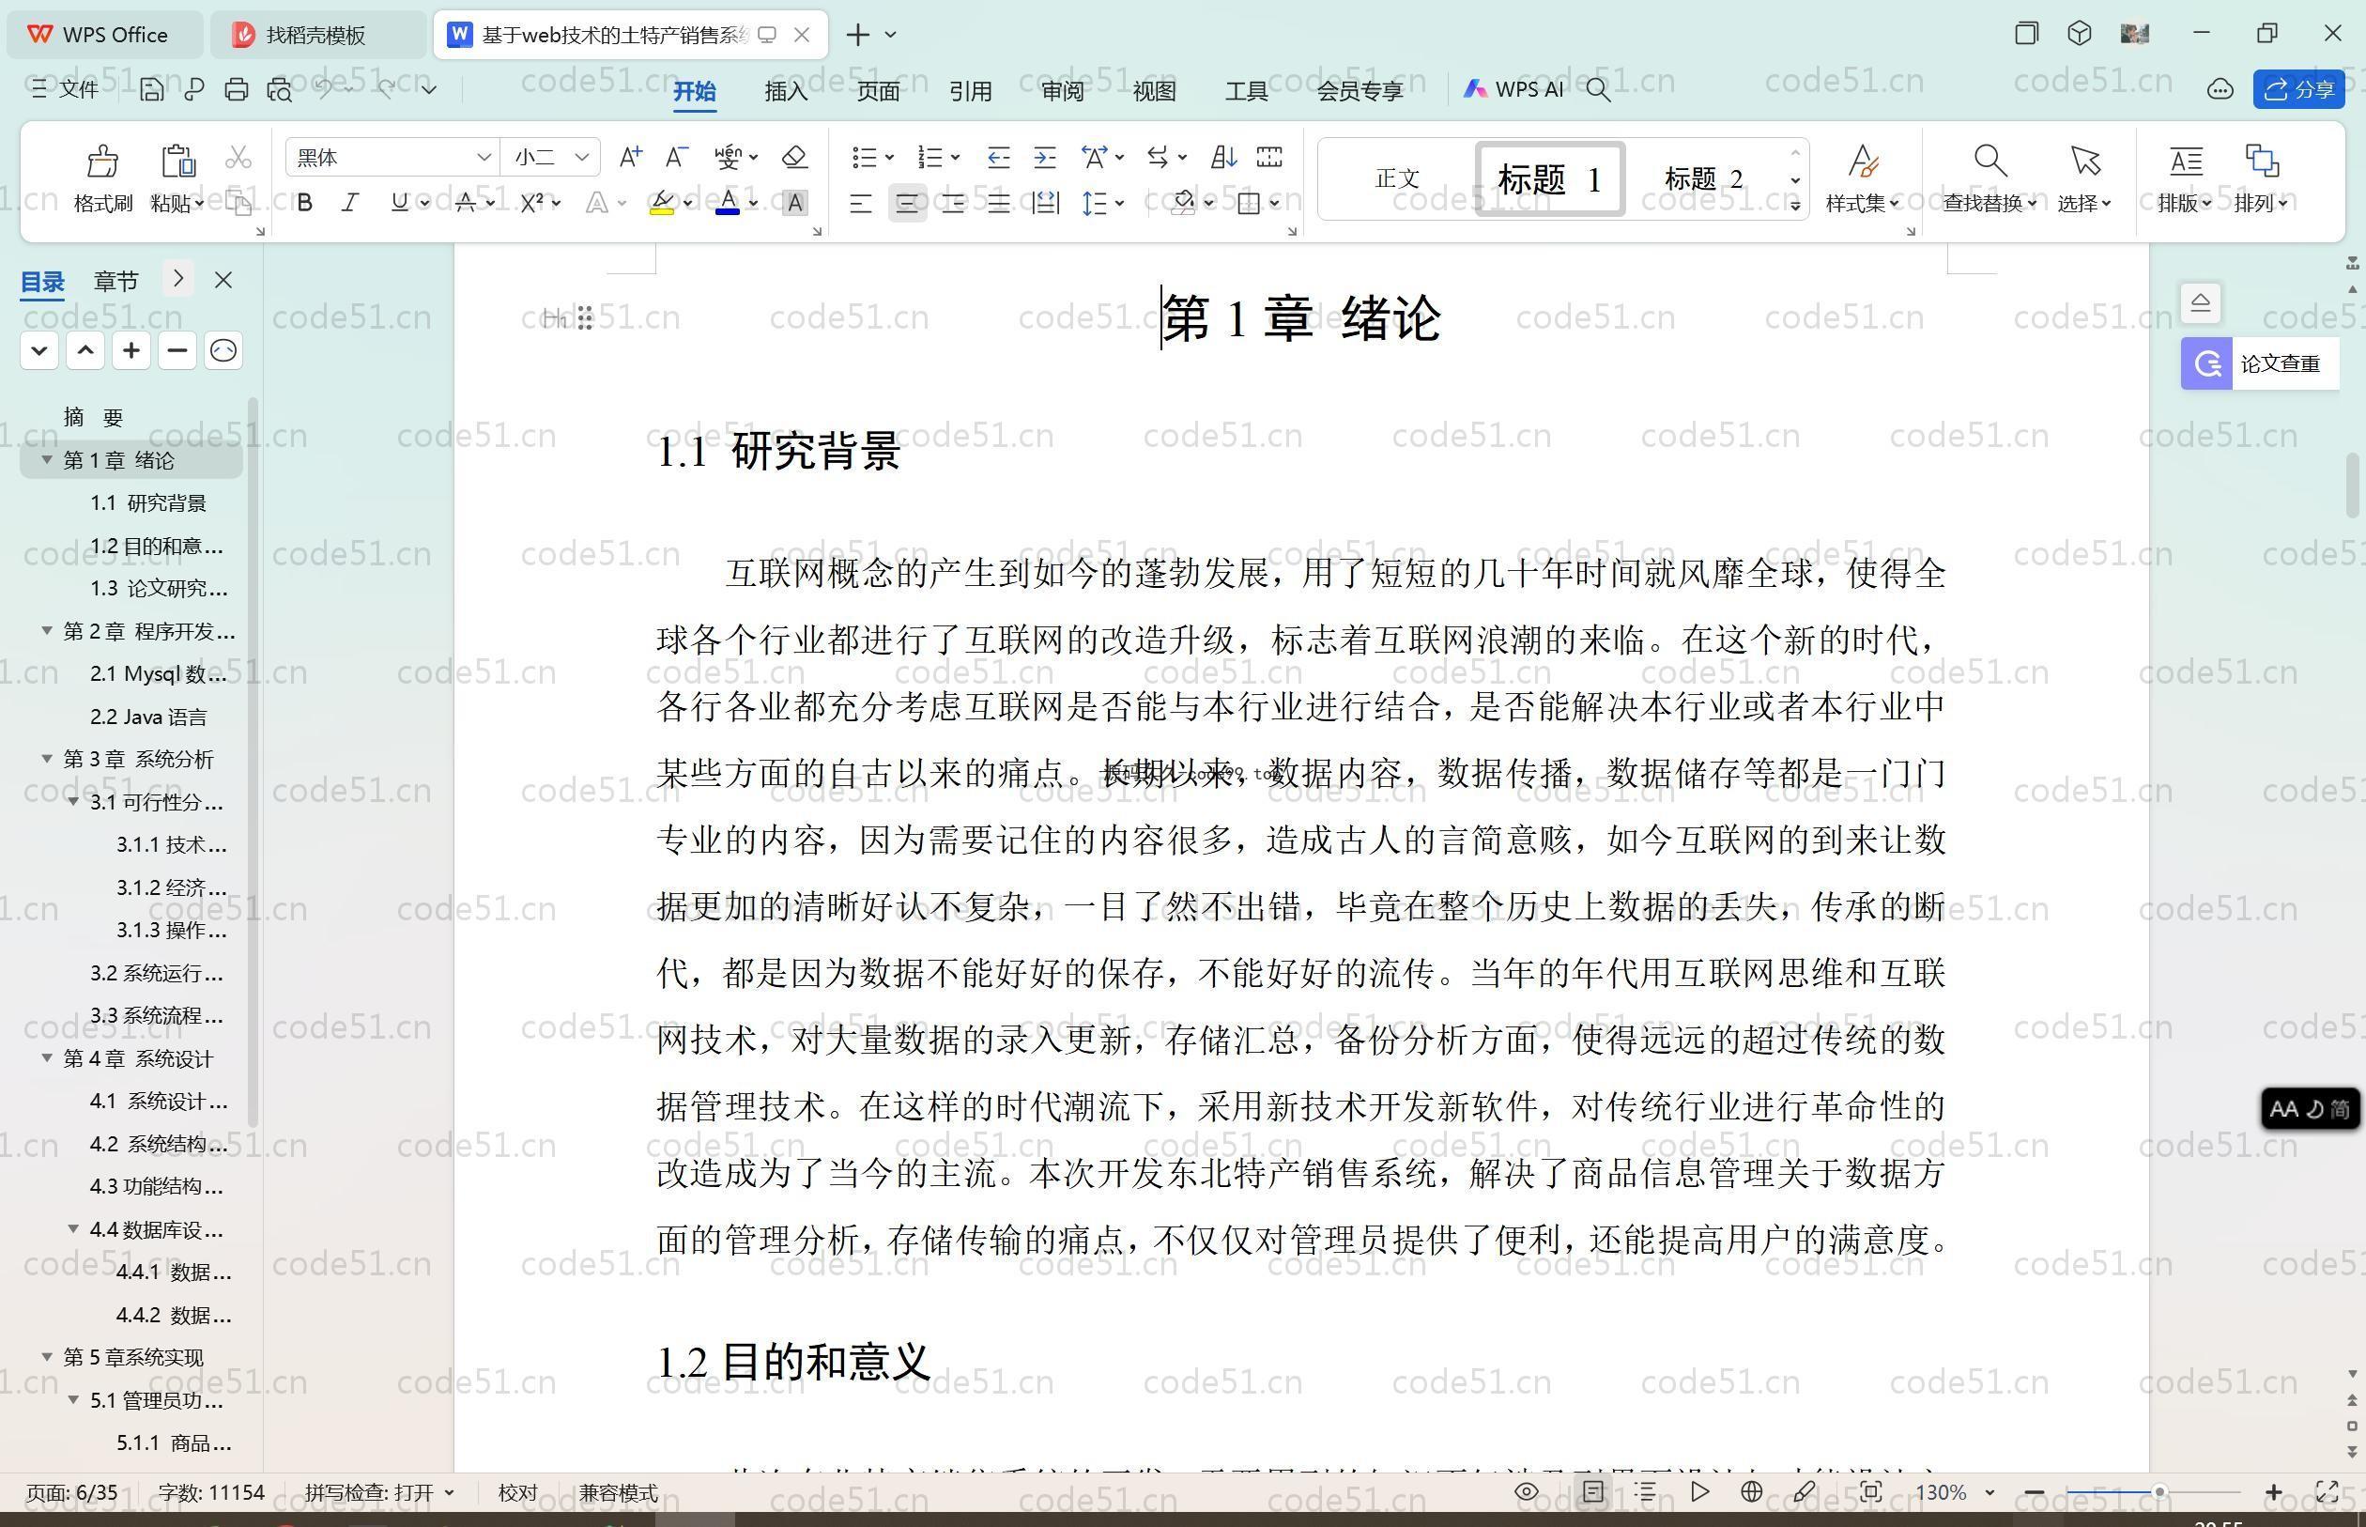Open line spacing options
This screenshot has height=1527, width=2366.
pos(1102,203)
